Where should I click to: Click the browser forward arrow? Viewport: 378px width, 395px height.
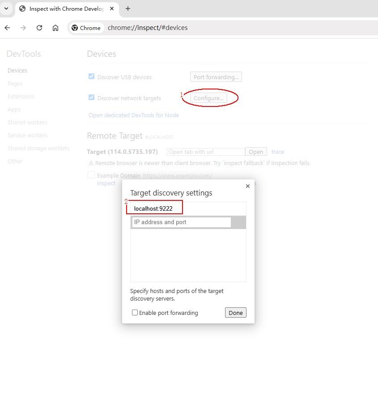23,28
